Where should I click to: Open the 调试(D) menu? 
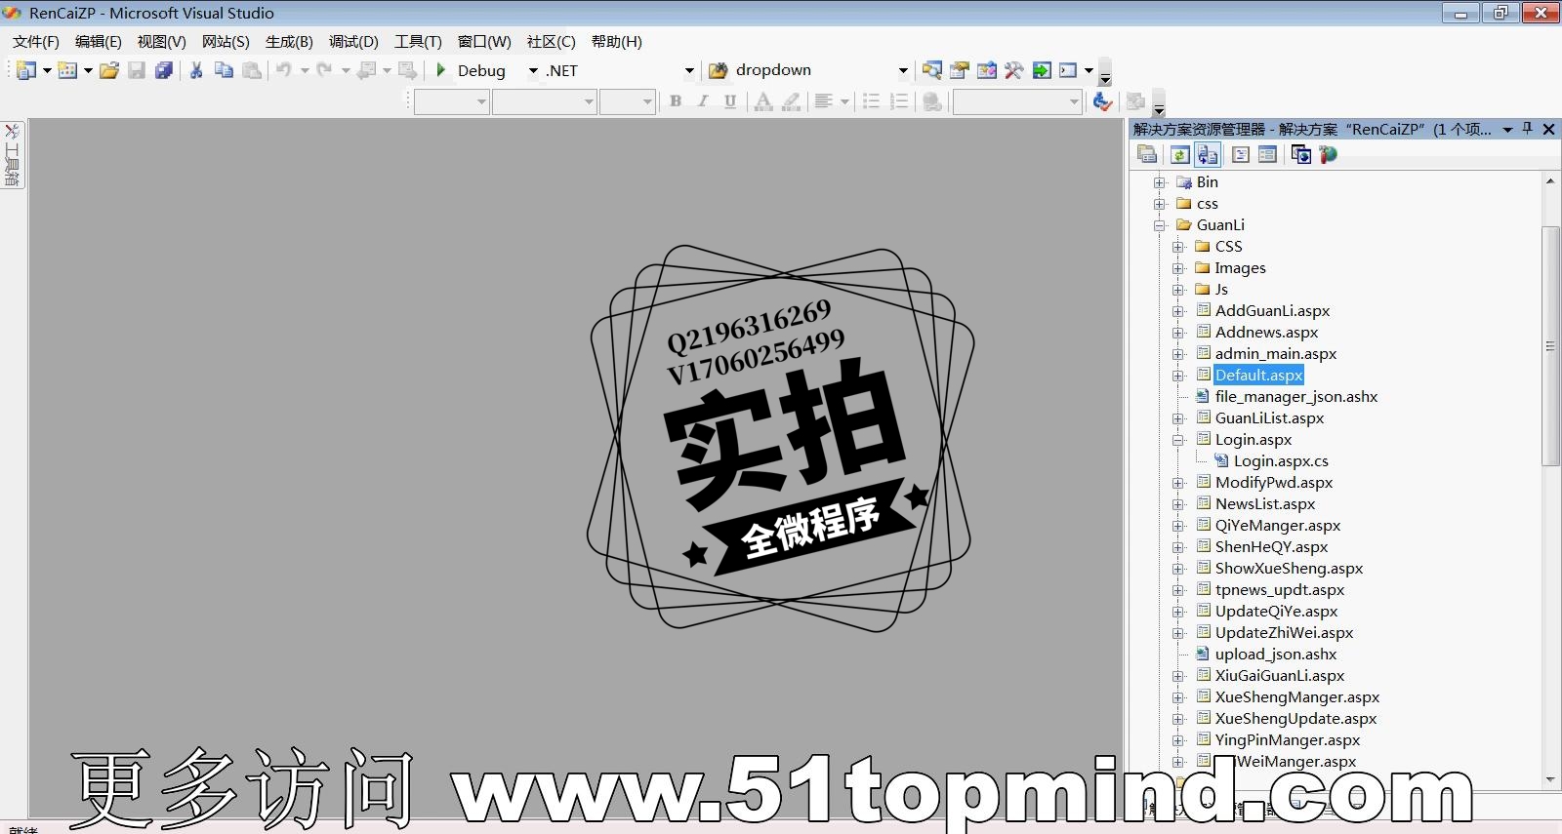[353, 42]
